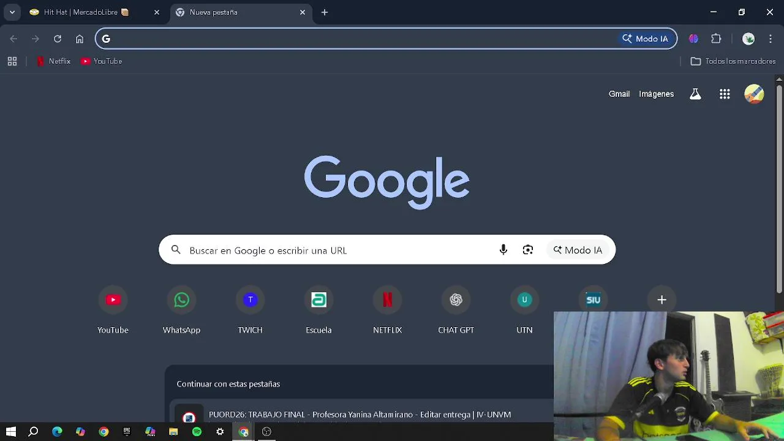Reload the current page

click(x=58, y=39)
